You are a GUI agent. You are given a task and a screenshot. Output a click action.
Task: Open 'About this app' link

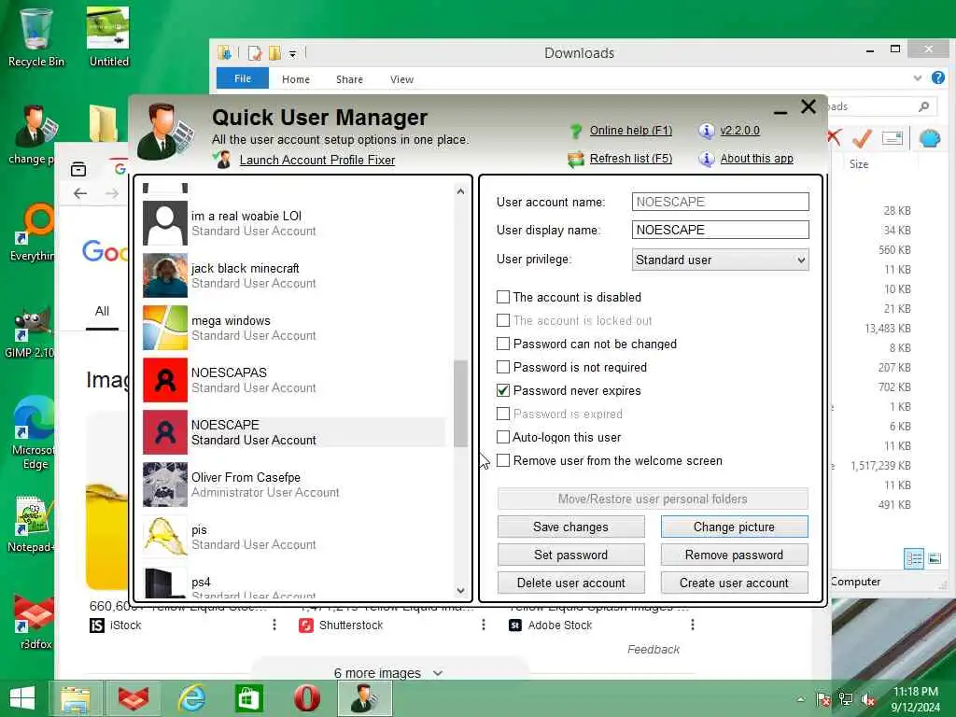tap(756, 159)
